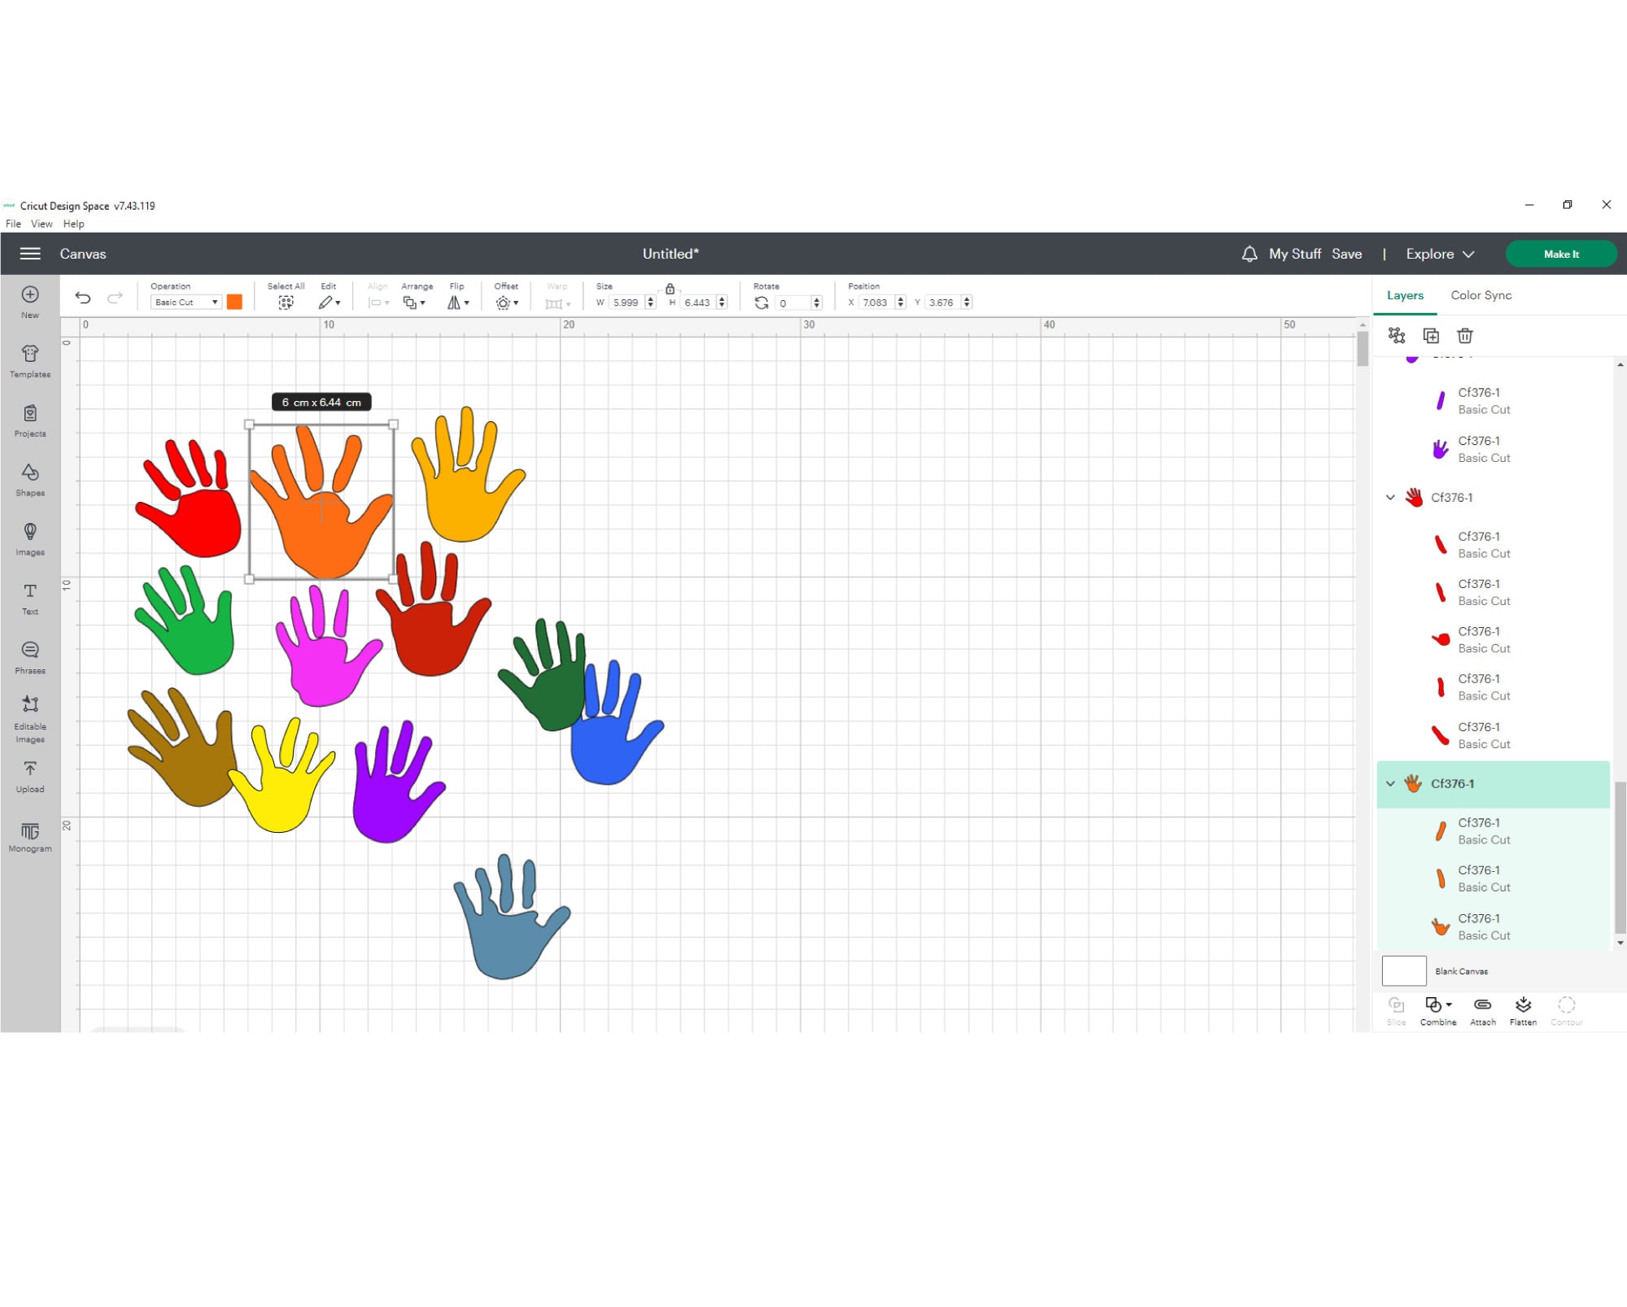This screenshot has width=1627, height=1307.
Task: Click the Attach paperclip icon
Action: pyautogui.click(x=1482, y=1005)
